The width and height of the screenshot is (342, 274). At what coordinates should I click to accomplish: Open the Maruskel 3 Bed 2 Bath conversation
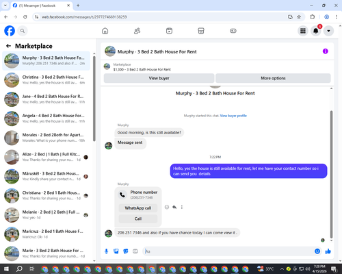click(47, 176)
